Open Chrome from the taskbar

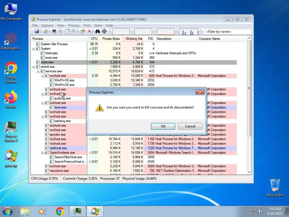click(60, 211)
